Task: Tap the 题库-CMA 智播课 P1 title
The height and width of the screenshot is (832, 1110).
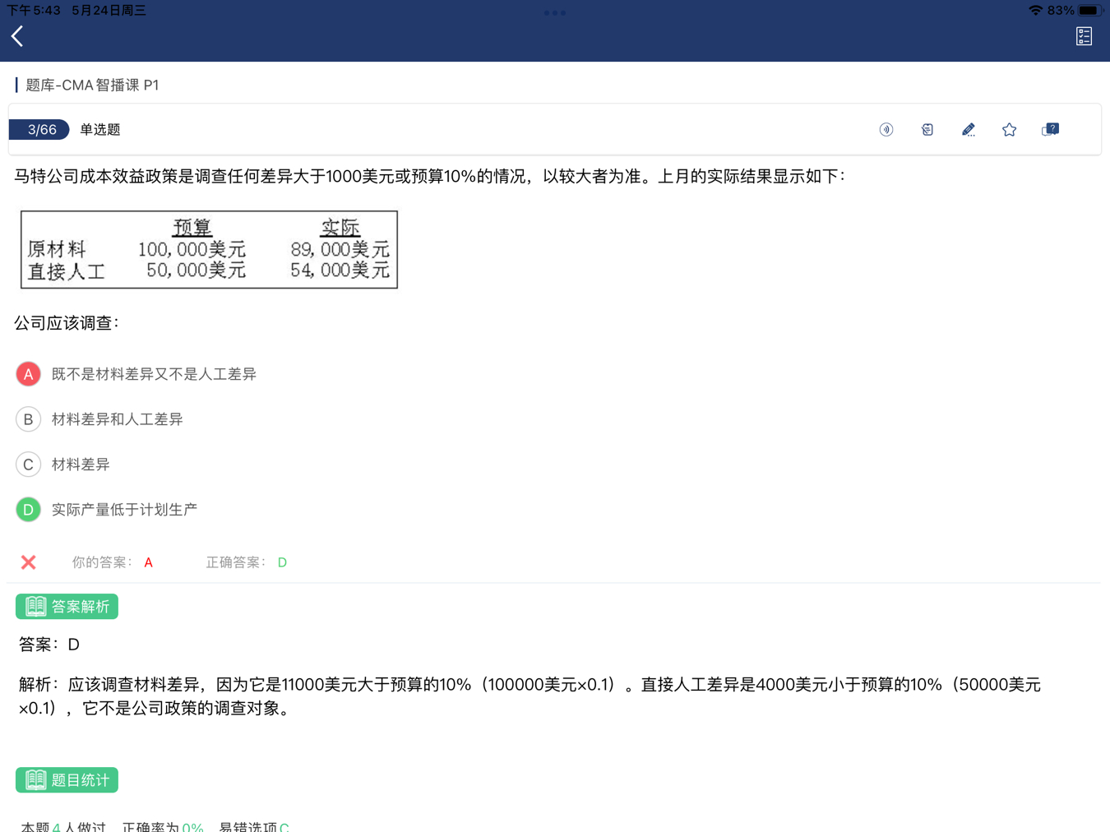Action: pos(92,86)
